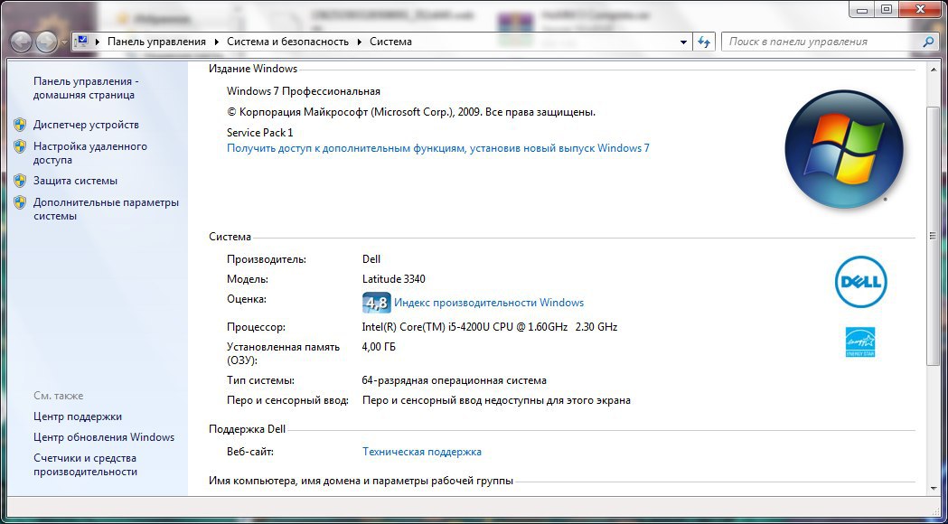Open «Дополнительные параметры системы»
Viewport: 948px width, 524px height.
pos(106,209)
